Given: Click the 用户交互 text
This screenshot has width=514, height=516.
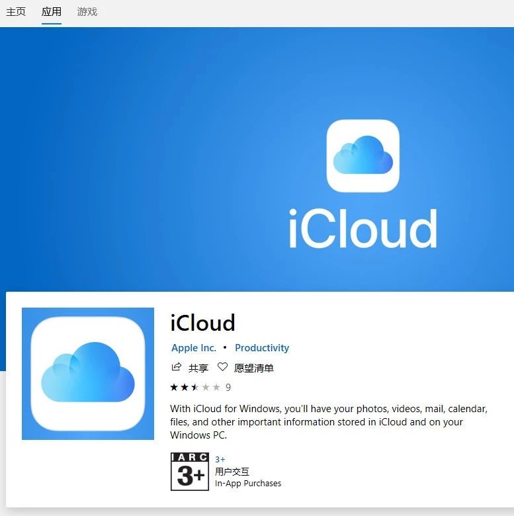Looking at the screenshot, I should tap(232, 472).
